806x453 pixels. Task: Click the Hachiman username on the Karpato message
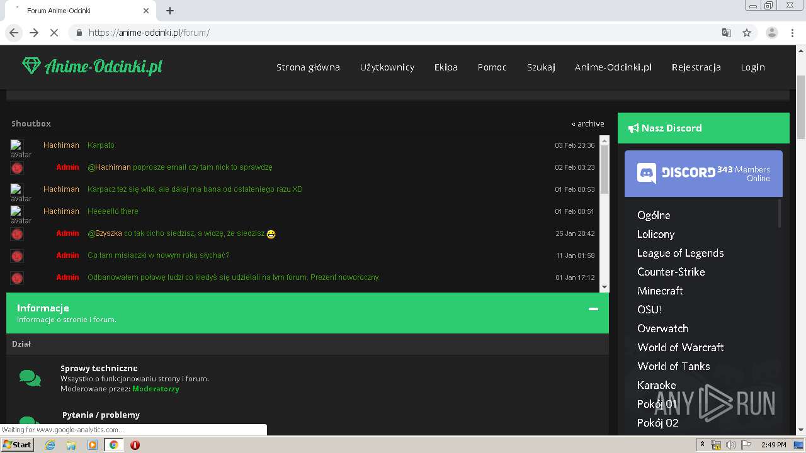point(61,145)
